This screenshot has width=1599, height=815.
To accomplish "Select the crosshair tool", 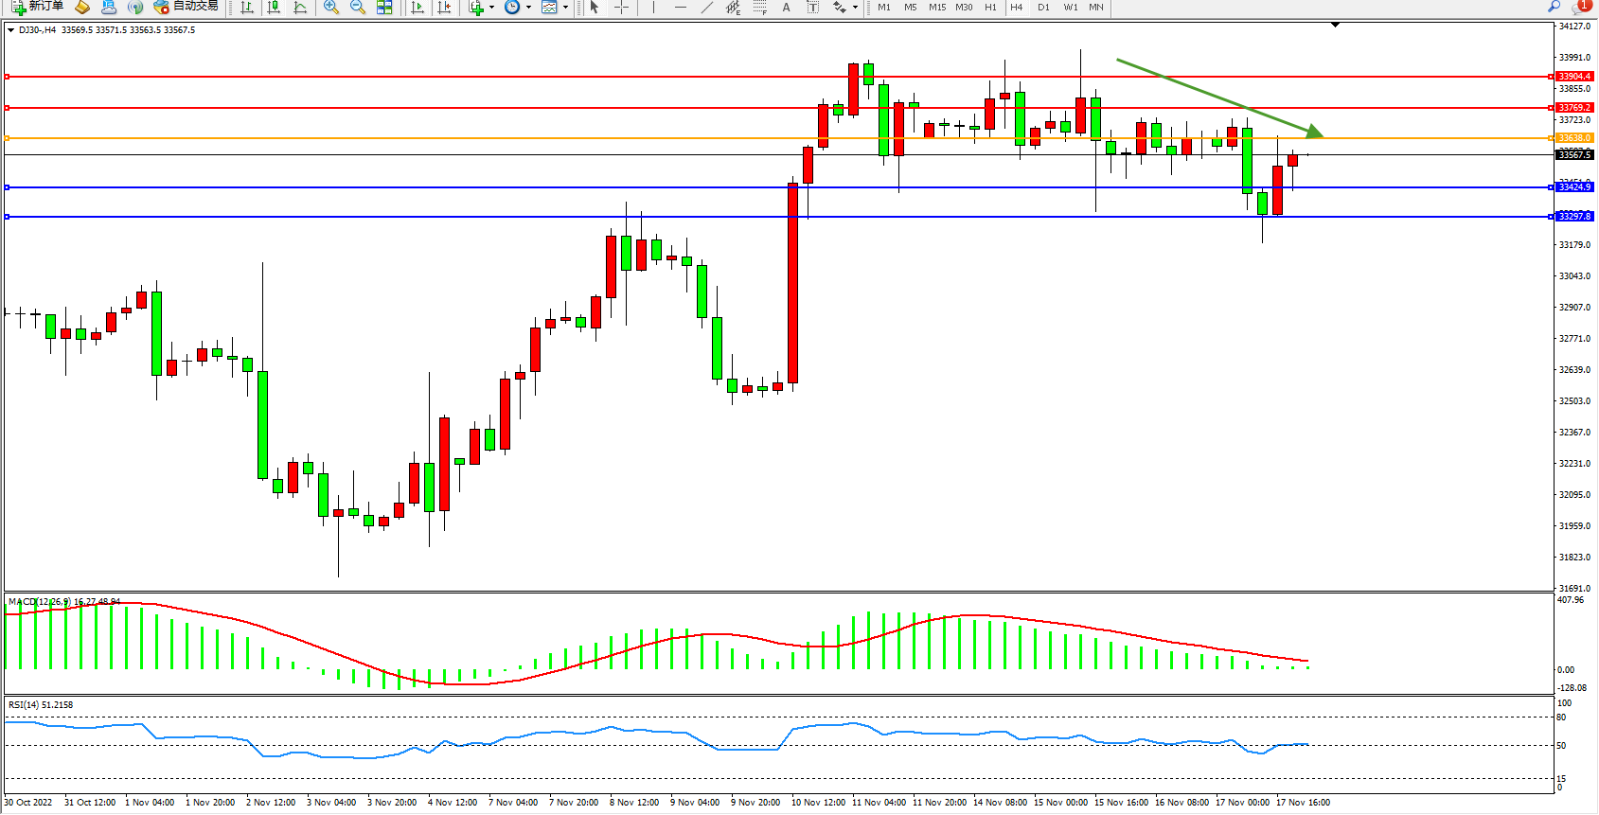I will pyautogui.click(x=622, y=8).
